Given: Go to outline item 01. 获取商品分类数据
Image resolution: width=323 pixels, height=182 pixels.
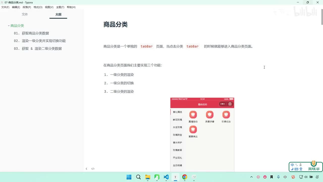Looking at the screenshot, I should [x=31, y=33].
